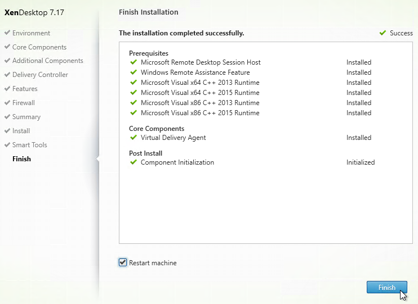Image resolution: width=418 pixels, height=304 pixels.
Task: Uncheck the Restart machine checkbox
Action: tap(123, 262)
